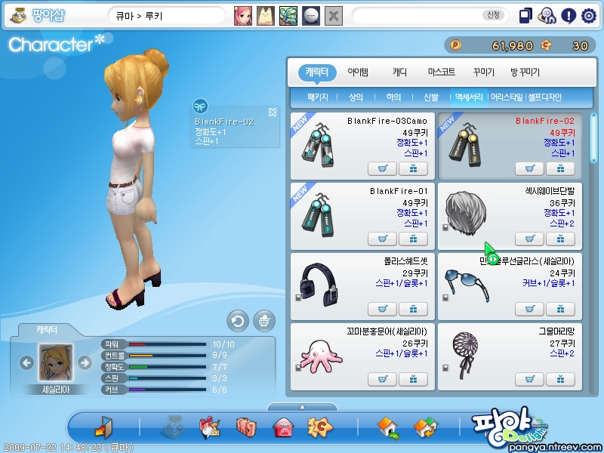Remove BlankFire-02 from the worn preview
Image resolution: width=604 pixels, height=453 pixels.
[x=273, y=112]
